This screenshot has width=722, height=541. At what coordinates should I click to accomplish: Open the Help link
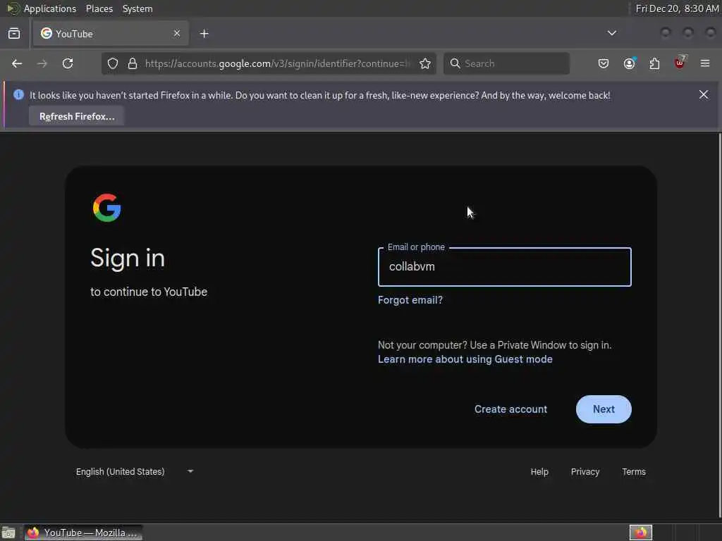539,471
